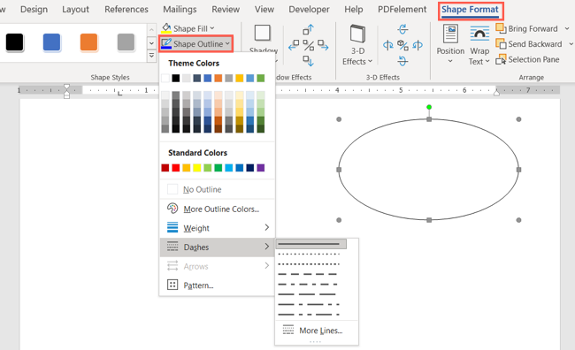Screen dimensions: 575x350
Task: Open the Developer tab
Action: pos(309,9)
